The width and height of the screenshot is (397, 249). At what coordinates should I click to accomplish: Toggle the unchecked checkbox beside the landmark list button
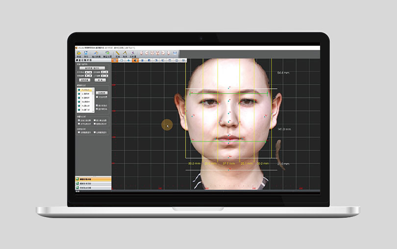(x=97, y=97)
